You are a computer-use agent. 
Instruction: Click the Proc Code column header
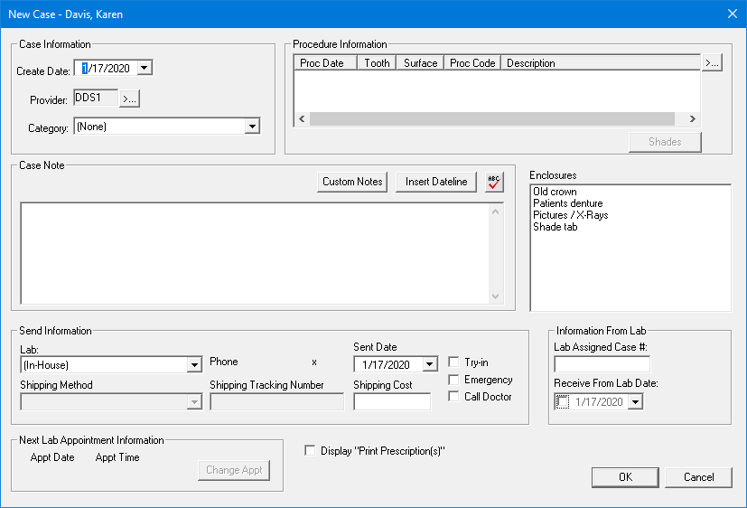click(472, 63)
